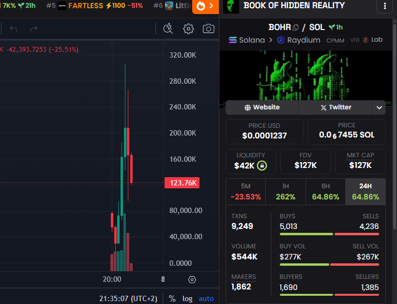Screen dimensions: 397x304
Task: Click the 1h pair age badge
Action: 336,27
